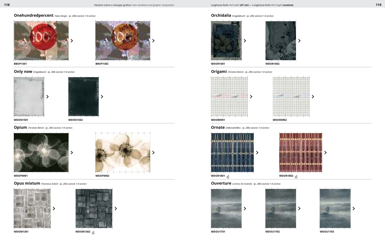Click the arrow beside the WDON1502 dark swatch
The width and height of the screenshot is (385, 249).
click(x=102, y=97)
